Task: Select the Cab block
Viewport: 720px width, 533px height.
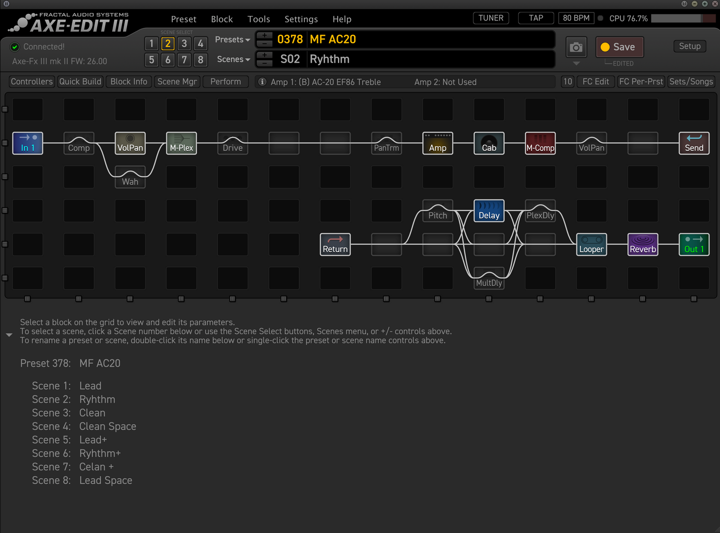Action: (x=489, y=143)
